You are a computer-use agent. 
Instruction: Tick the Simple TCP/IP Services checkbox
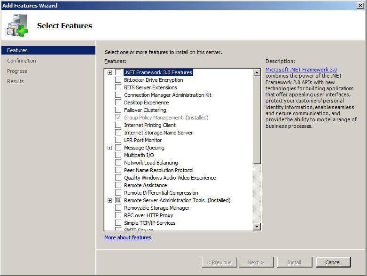(x=118, y=222)
